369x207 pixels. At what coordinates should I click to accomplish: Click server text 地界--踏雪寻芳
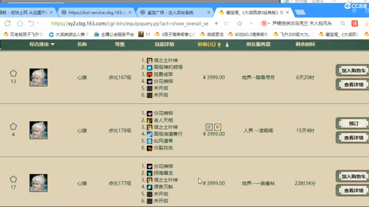[x=258, y=77]
